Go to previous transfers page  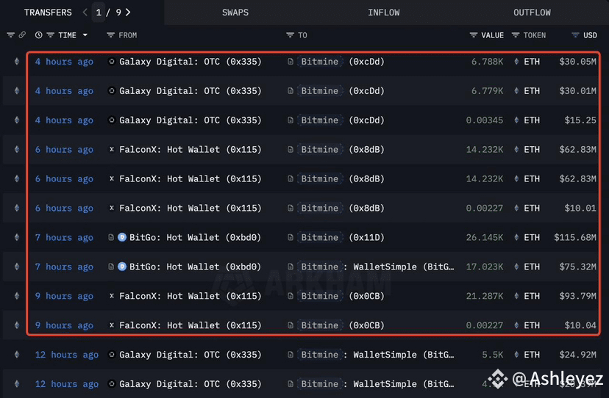point(85,12)
